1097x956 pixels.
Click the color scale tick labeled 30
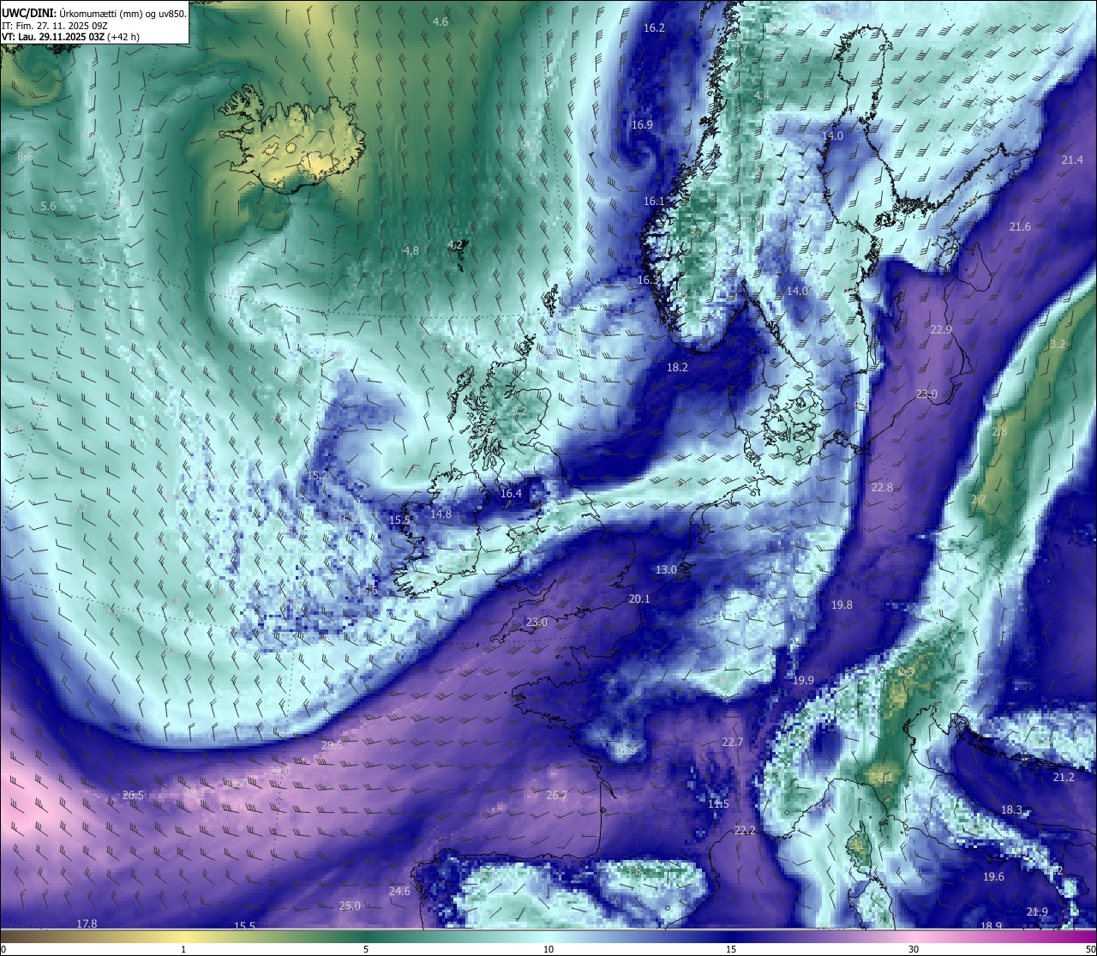coord(914,949)
